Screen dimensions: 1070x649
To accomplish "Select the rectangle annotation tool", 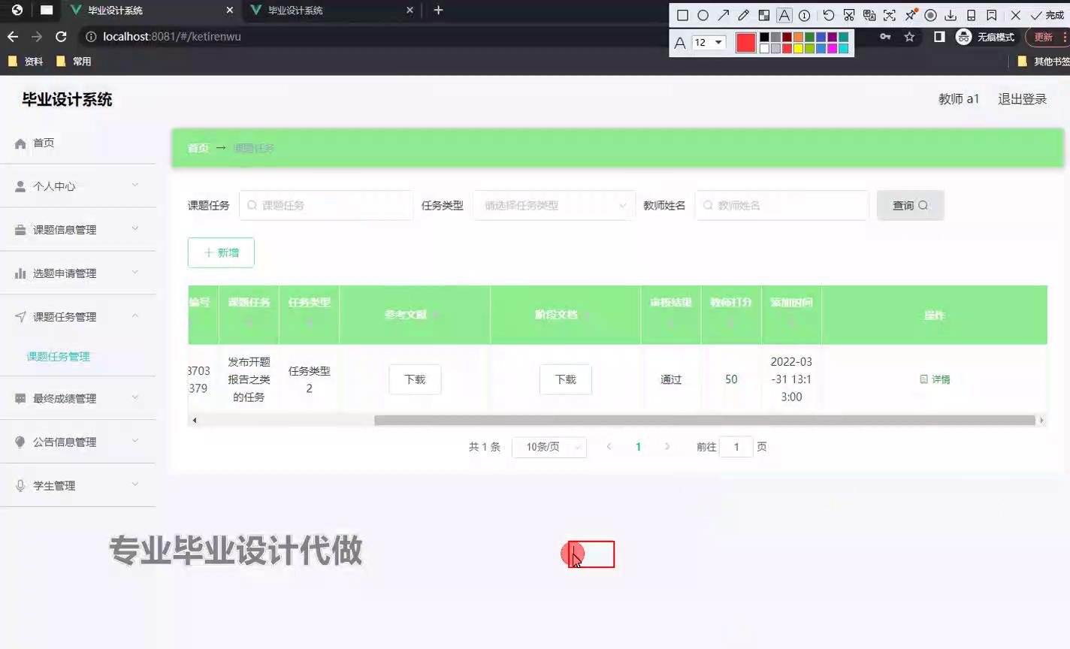I will click(682, 15).
